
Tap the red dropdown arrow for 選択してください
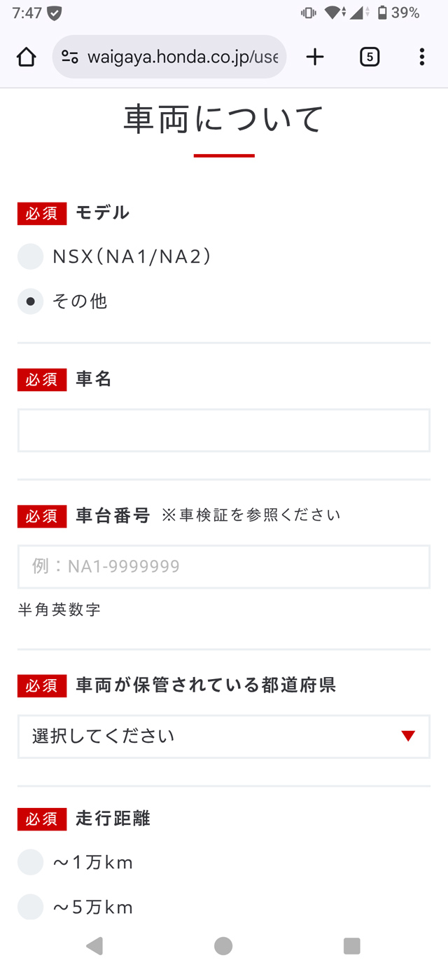coord(408,737)
